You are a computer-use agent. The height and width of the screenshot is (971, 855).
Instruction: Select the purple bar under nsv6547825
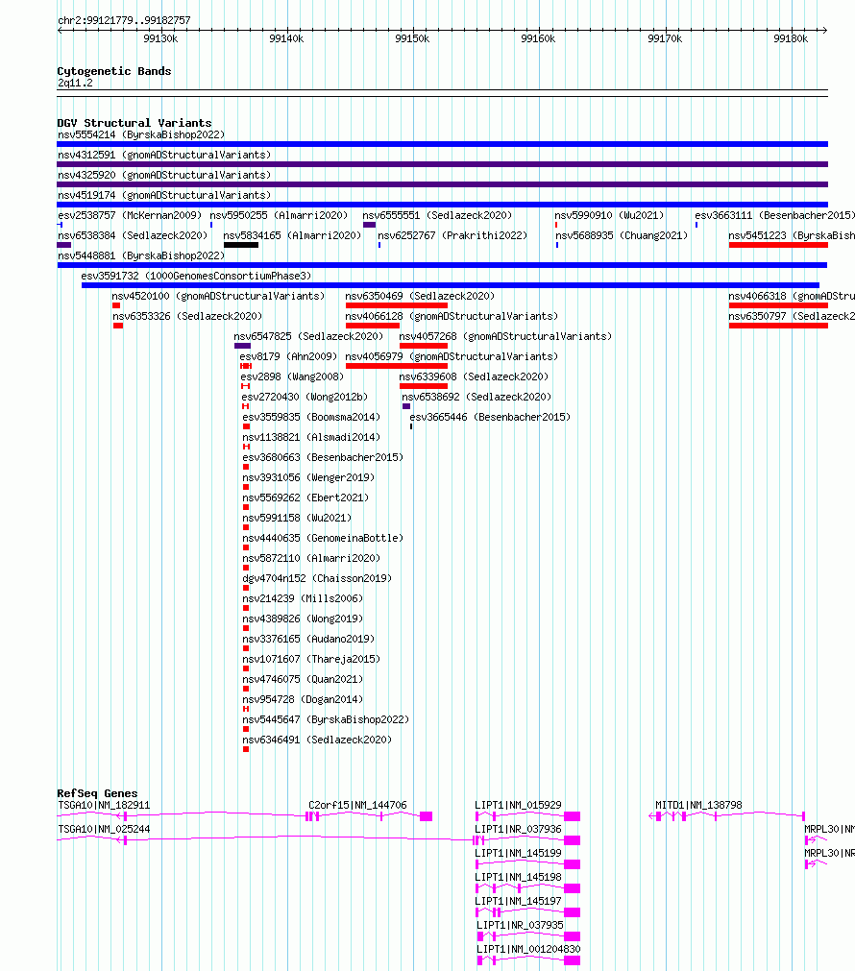(242, 346)
